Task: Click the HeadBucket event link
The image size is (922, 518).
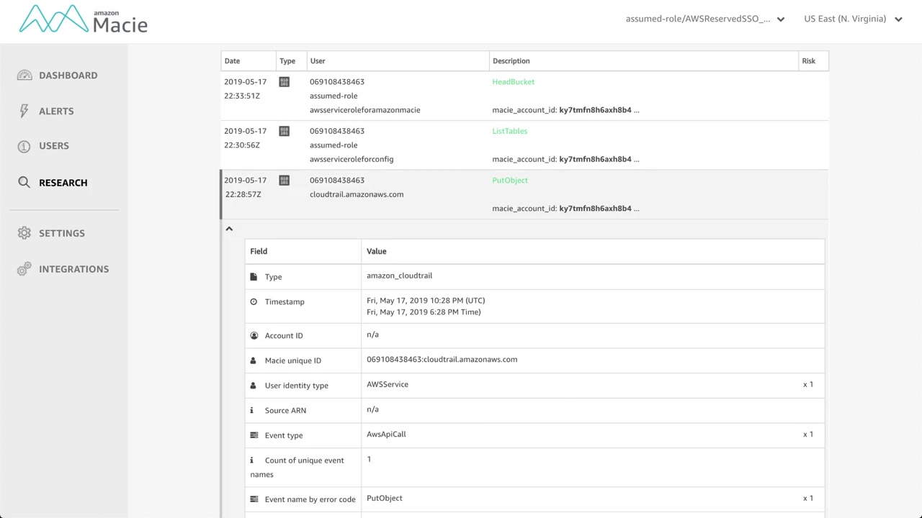Action: coord(513,82)
